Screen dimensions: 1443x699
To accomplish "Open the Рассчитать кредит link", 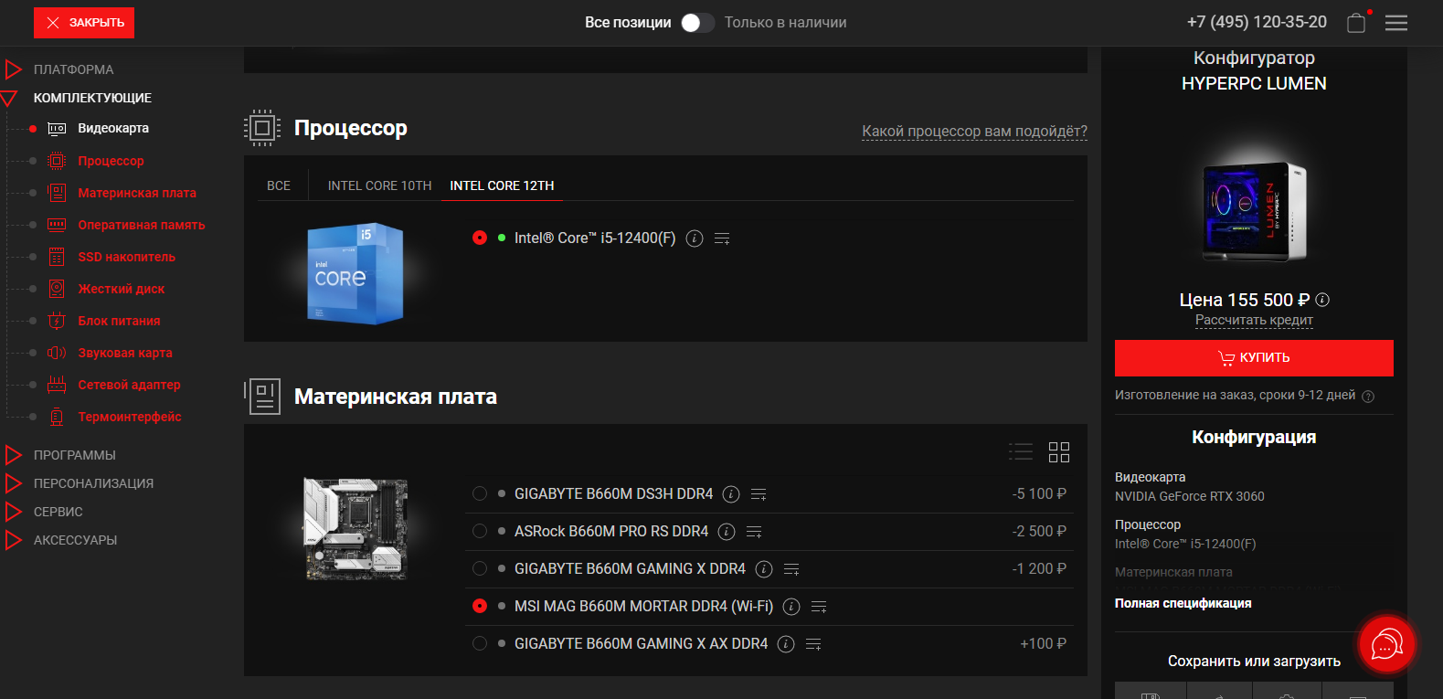I will (1254, 320).
